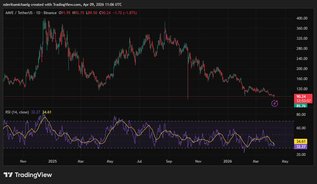The width and height of the screenshot is (317, 184).
Task: Click the green 85.76 price label
Action: coord(301,106)
